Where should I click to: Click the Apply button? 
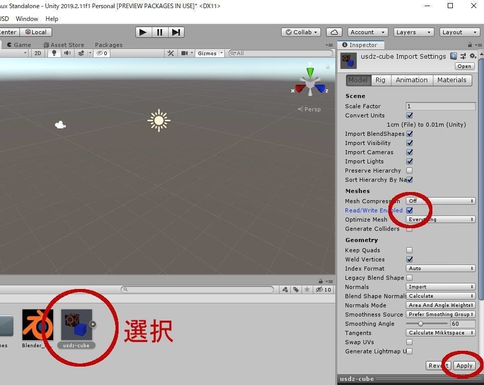pyautogui.click(x=464, y=366)
